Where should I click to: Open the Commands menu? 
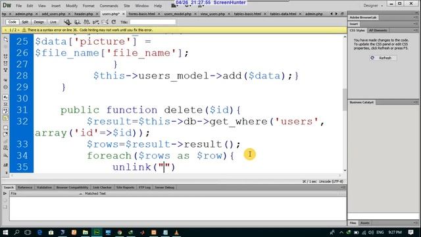109,6
